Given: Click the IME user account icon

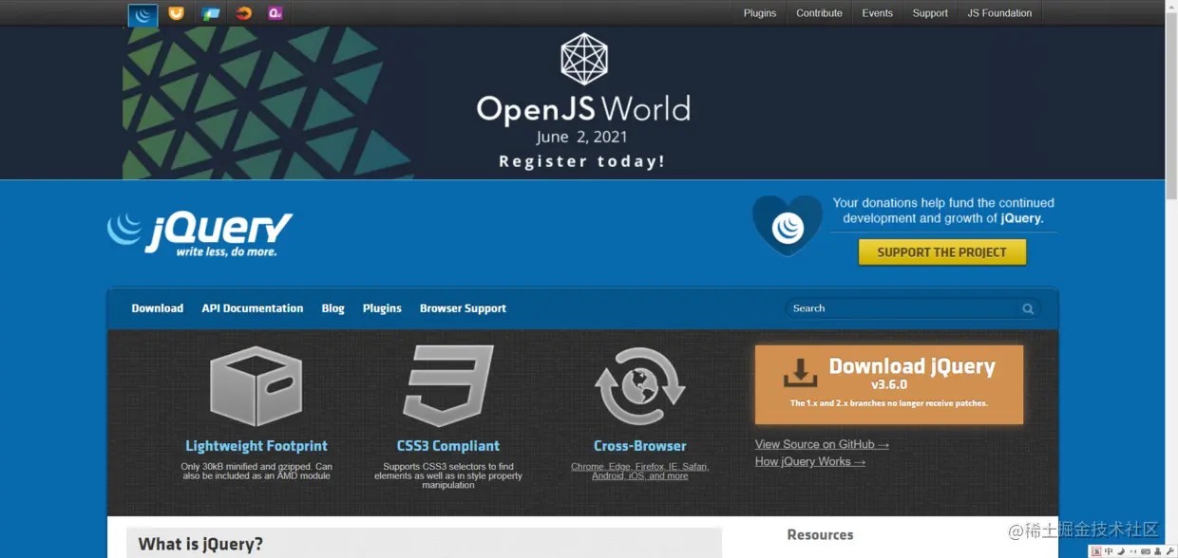Looking at the screenshot, I should (1158, 551).
